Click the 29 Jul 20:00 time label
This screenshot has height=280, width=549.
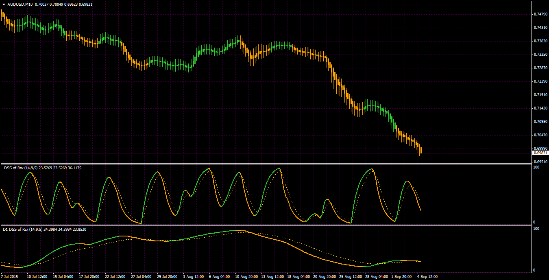pyautogui.click(x=167, y=276)
